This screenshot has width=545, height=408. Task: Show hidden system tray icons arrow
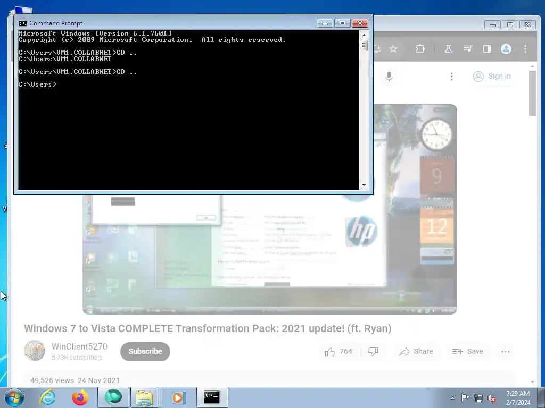(452, 398)
